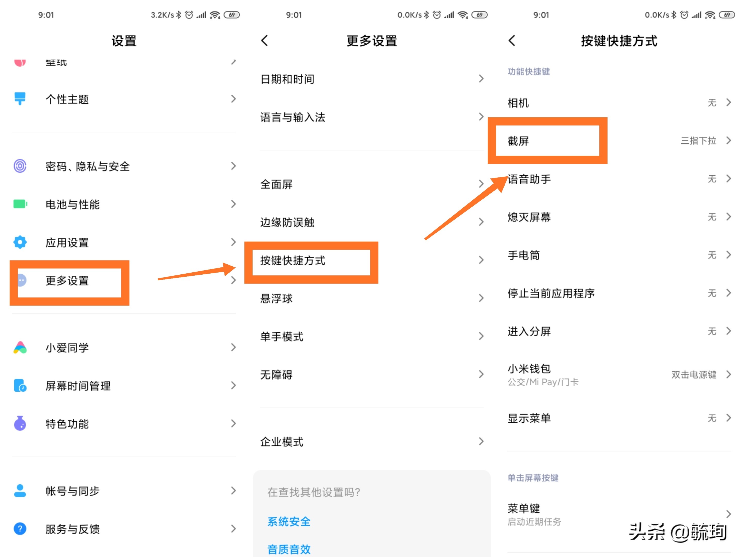Click the 屏幕时间管理 clock icon
Screen dimensions: 743x557
20,386
